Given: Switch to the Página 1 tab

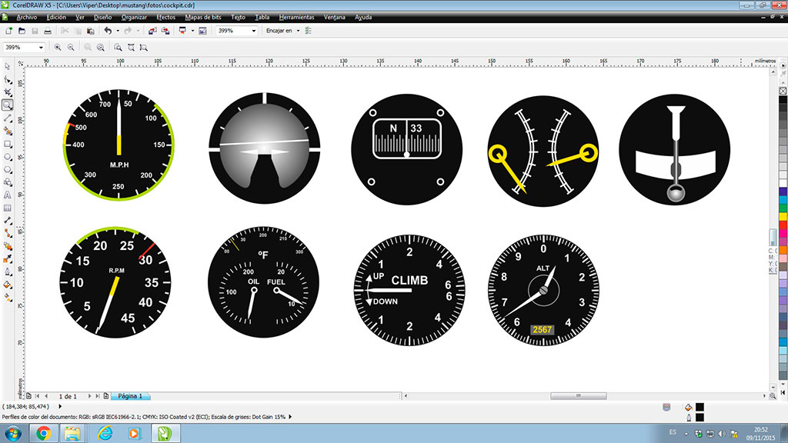Looking at the screenshot, I should pyautogui.click(x=130, y=396).
